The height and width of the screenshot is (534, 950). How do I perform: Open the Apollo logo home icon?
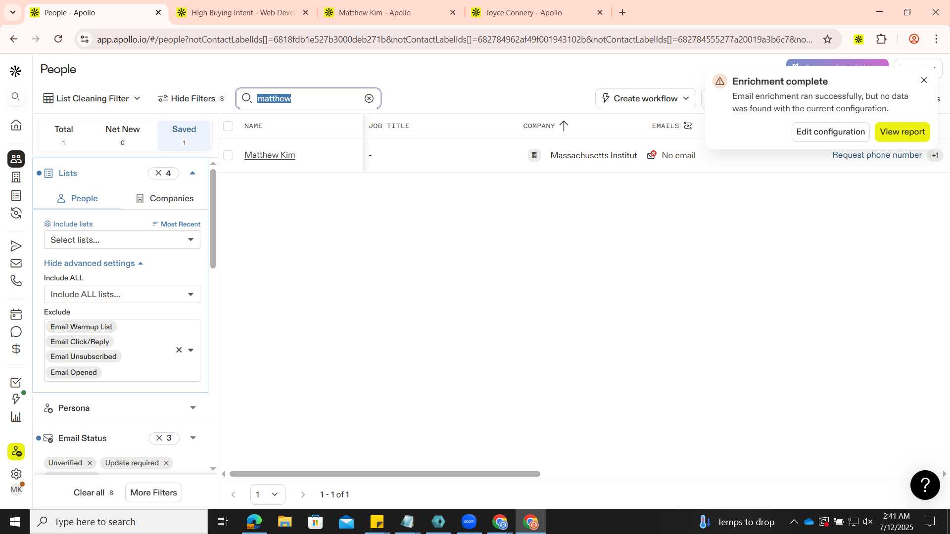[x=15, y=71]
